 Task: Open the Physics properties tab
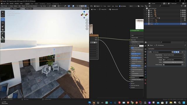point(146,72)
